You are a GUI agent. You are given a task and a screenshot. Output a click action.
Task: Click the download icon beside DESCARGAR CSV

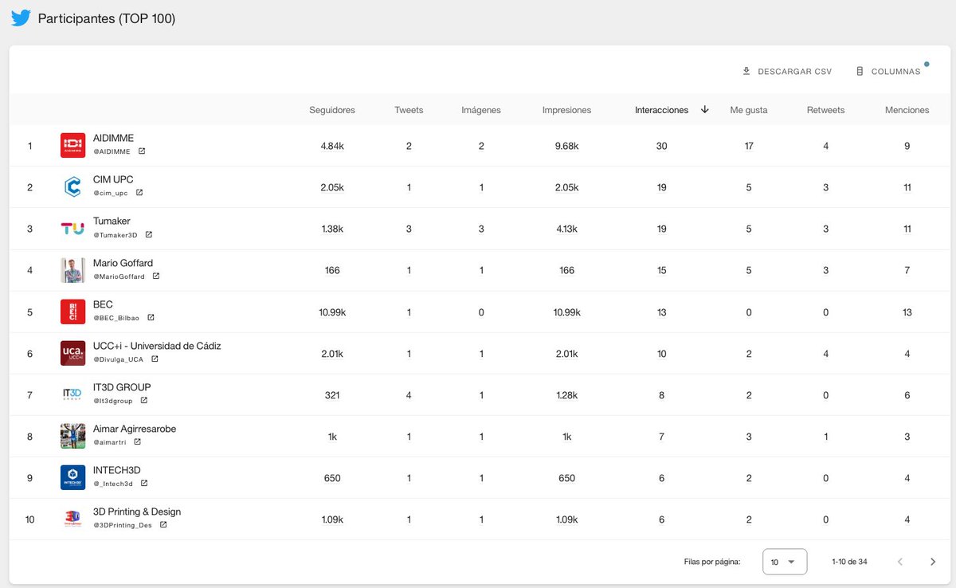[x=744, y=71]
